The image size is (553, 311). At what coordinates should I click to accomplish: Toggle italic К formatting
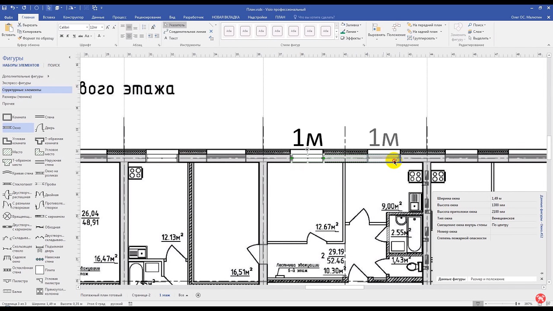pyautogui.click(x=68, y=36)
